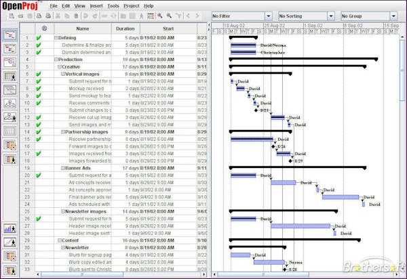Show the Charts sub-view

tap(10, 242)
